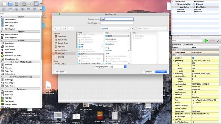221x124 pixels.
Task: Toggle the mouseTracking property checkbox
Action: click(193, 106)
